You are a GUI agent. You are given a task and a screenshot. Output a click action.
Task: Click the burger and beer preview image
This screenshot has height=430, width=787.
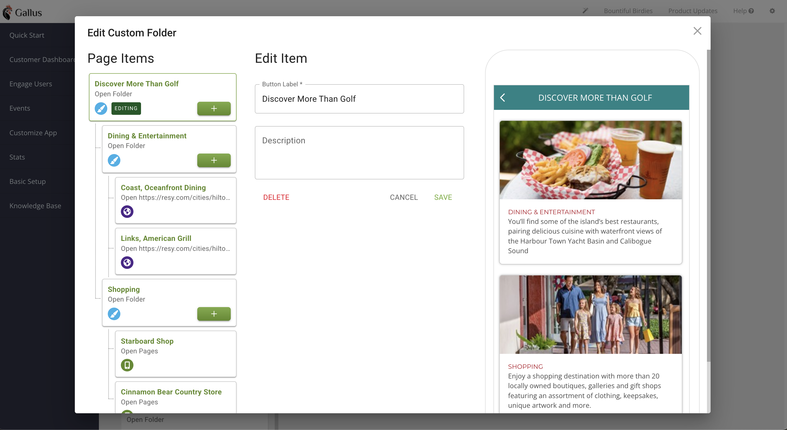coord(591,160)
